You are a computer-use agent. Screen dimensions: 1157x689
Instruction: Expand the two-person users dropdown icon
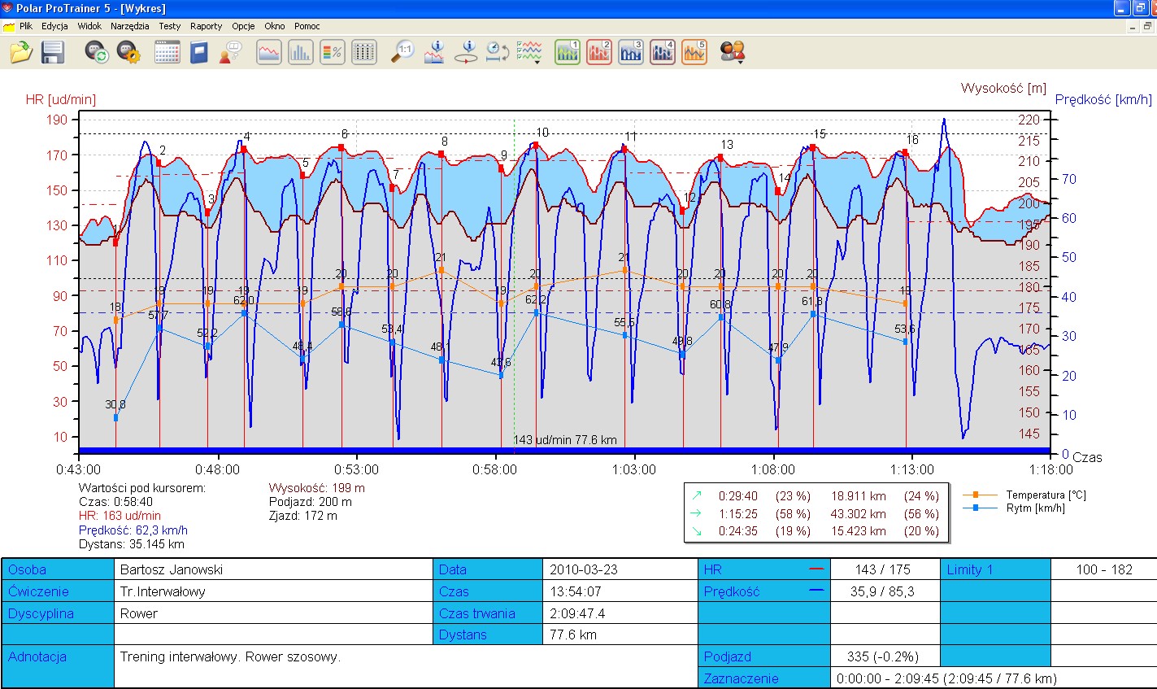(733, 53)
